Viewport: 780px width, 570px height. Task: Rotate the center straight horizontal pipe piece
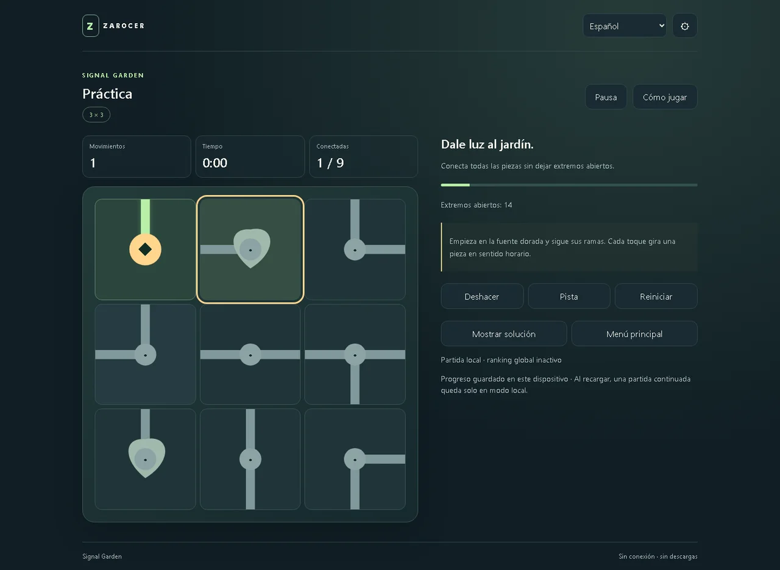coord(250,354)
